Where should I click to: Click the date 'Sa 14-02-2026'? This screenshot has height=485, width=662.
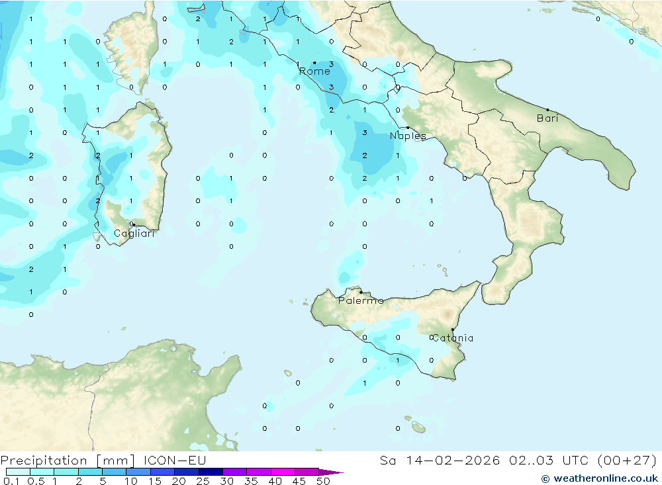[440, 461]
